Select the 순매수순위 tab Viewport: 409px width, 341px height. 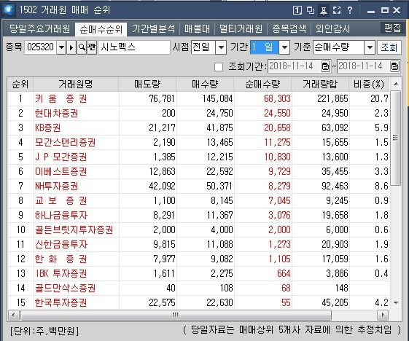101,29
